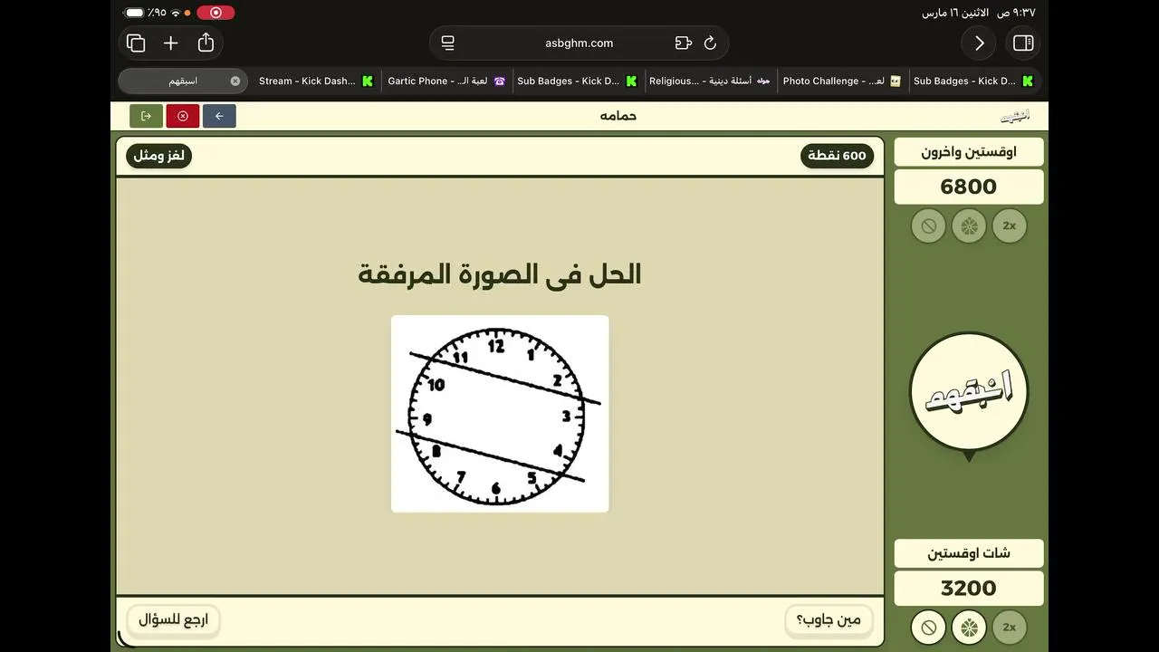Toggle block helper for اوقستين واخرون
The width and height of the screenshot is (1159, 652).
(x=928, y=225)
